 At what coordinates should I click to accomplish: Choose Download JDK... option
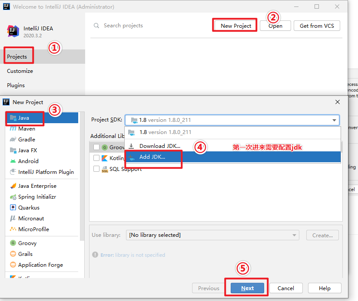[x=232, y=146]
